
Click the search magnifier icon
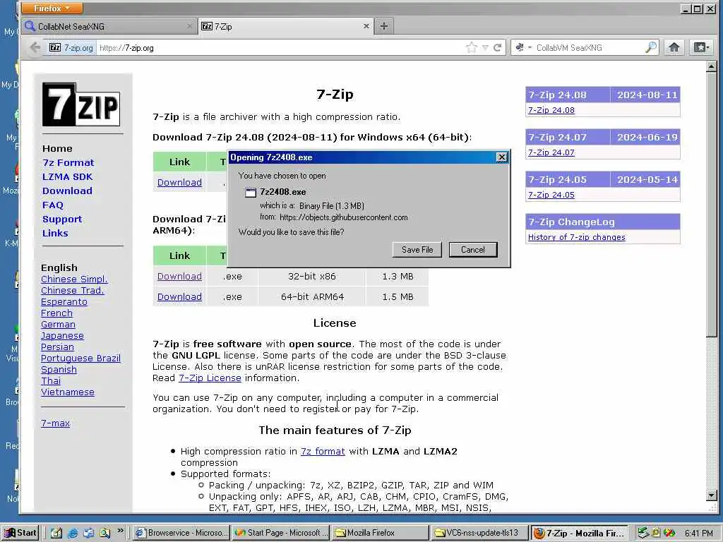[650, 47]
